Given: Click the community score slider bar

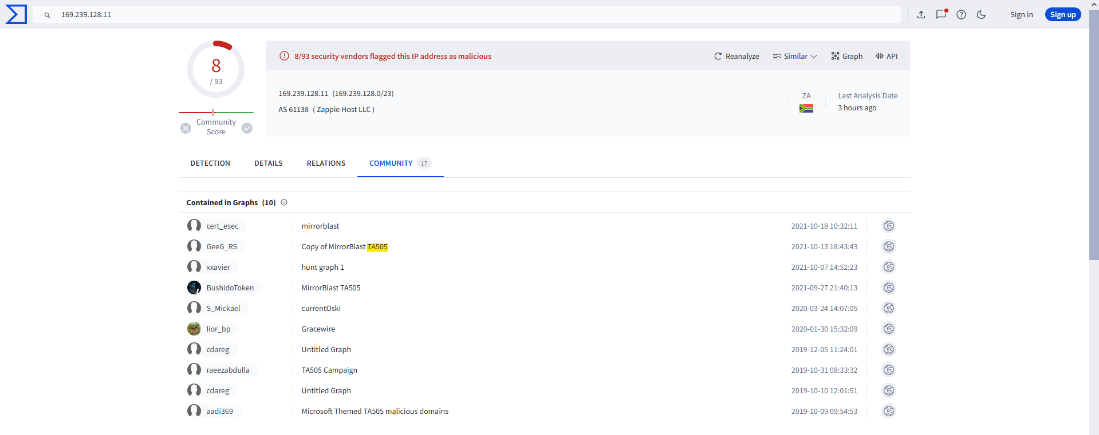Looking at the screenshot, I should tap(216, 113).
